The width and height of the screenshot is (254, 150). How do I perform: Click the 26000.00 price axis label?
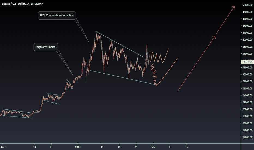coord(247,89)
